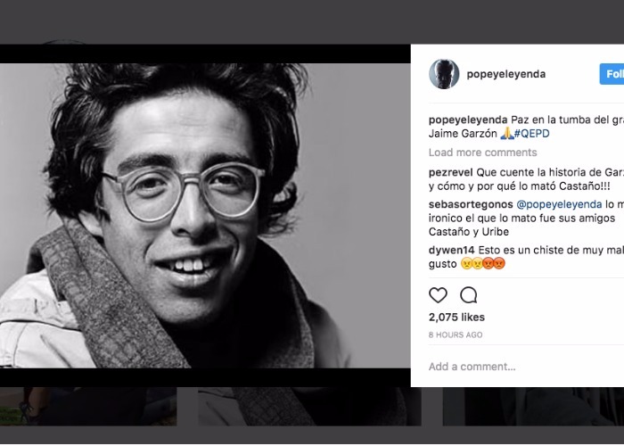The height and width of the screenshot is (446, 624).
Task: Open the popeyeleyenda profile avatar
Action: [444, 74]
